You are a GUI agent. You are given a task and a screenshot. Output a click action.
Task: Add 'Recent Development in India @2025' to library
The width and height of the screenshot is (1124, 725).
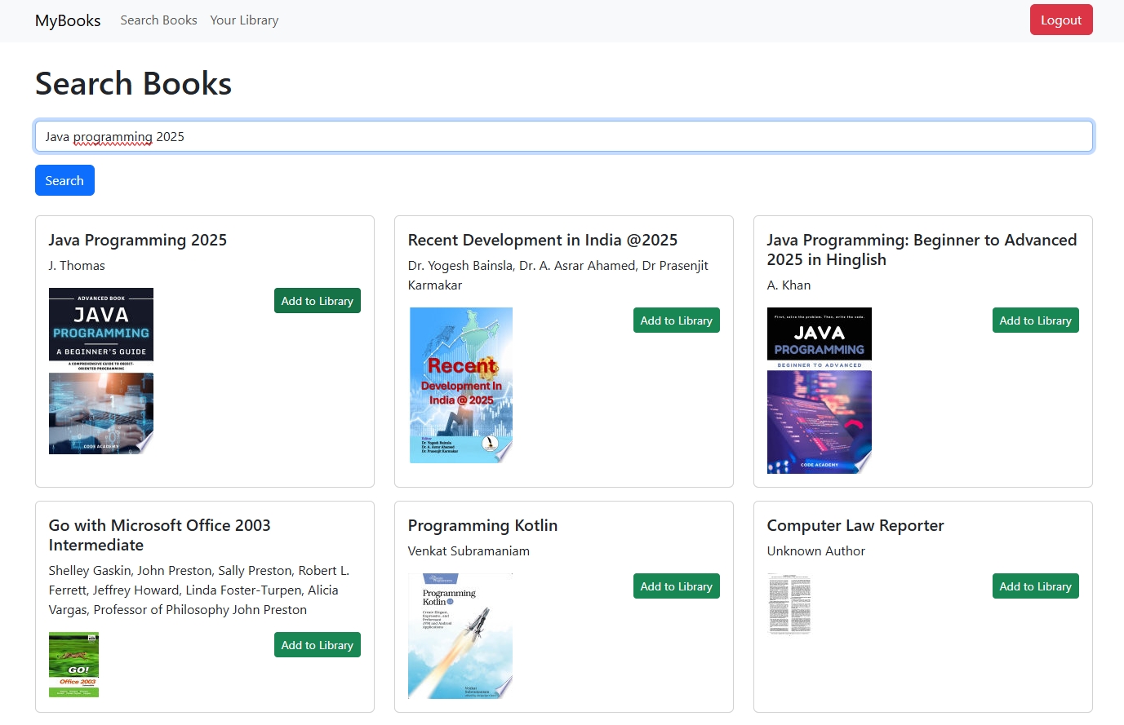676,320
